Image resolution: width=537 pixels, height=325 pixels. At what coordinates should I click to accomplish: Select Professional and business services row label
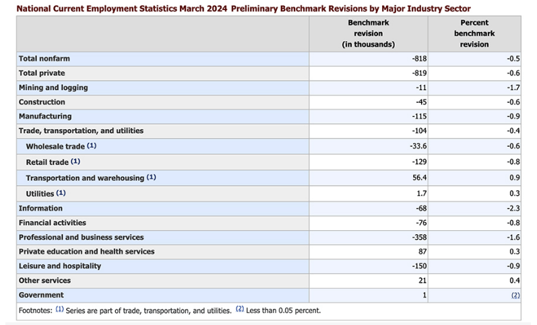81,238
